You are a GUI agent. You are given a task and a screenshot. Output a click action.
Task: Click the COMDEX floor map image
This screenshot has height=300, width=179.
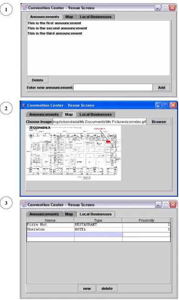pyautogui.click(x=74, y=153)
